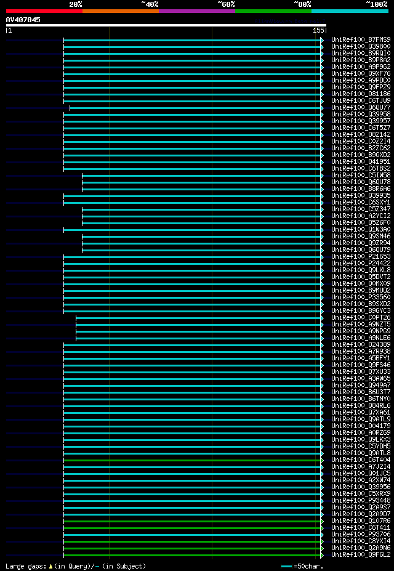The height and width of the screenshot is (571, 394).
Task: Click the purple ~60% identity legend segment
Action: (x=197, y=11)
